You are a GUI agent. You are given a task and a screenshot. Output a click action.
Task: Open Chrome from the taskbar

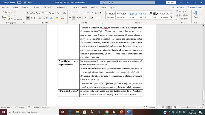pos(107,112)
